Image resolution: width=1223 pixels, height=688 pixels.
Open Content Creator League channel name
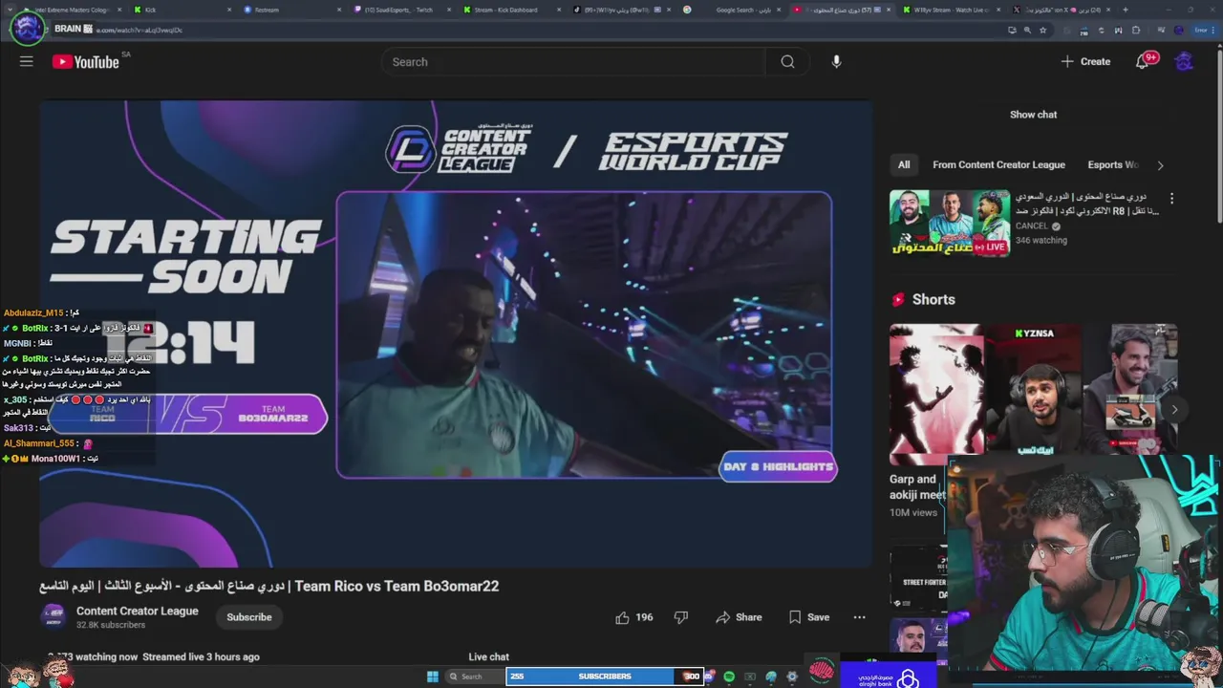pos(138,612)
